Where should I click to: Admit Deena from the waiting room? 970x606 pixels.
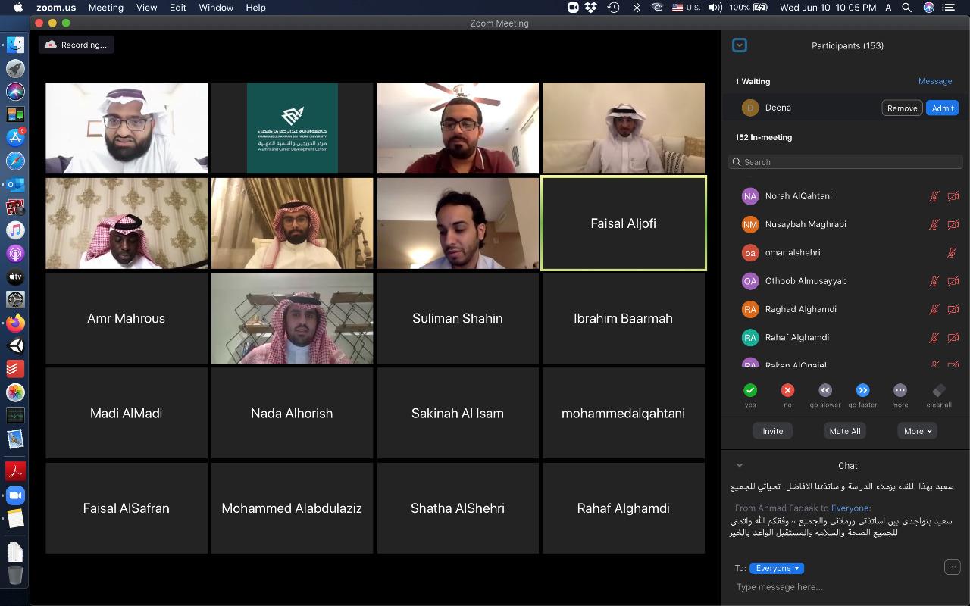click(x=942, y=108)
